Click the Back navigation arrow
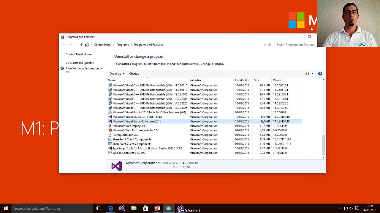This screenshot has height=213, width=380. pyautogui.click(x=63, y=45)
